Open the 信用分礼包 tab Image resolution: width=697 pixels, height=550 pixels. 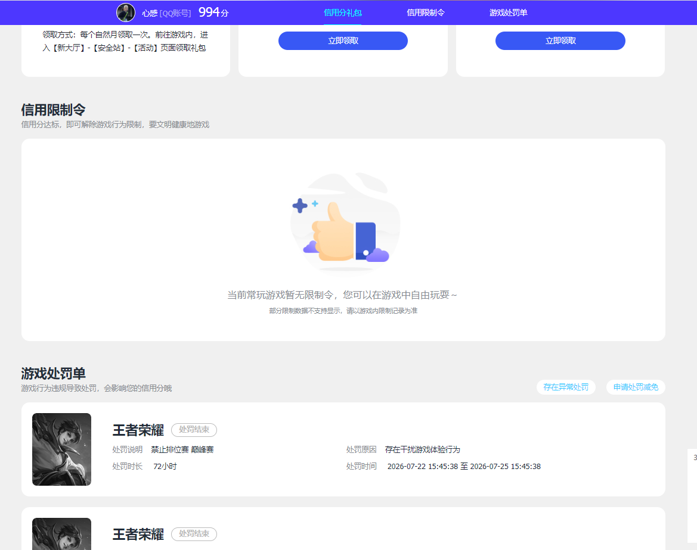343,13
